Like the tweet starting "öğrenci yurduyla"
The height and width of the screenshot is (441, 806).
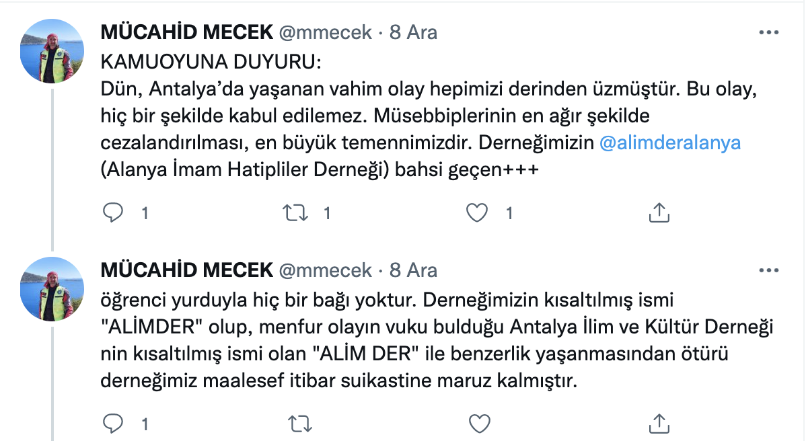[477, 424]
